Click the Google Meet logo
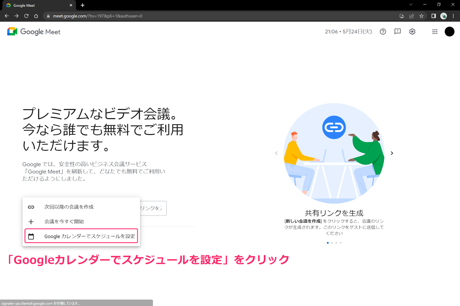Screen dimensions: 460x306 coord(34,32)
